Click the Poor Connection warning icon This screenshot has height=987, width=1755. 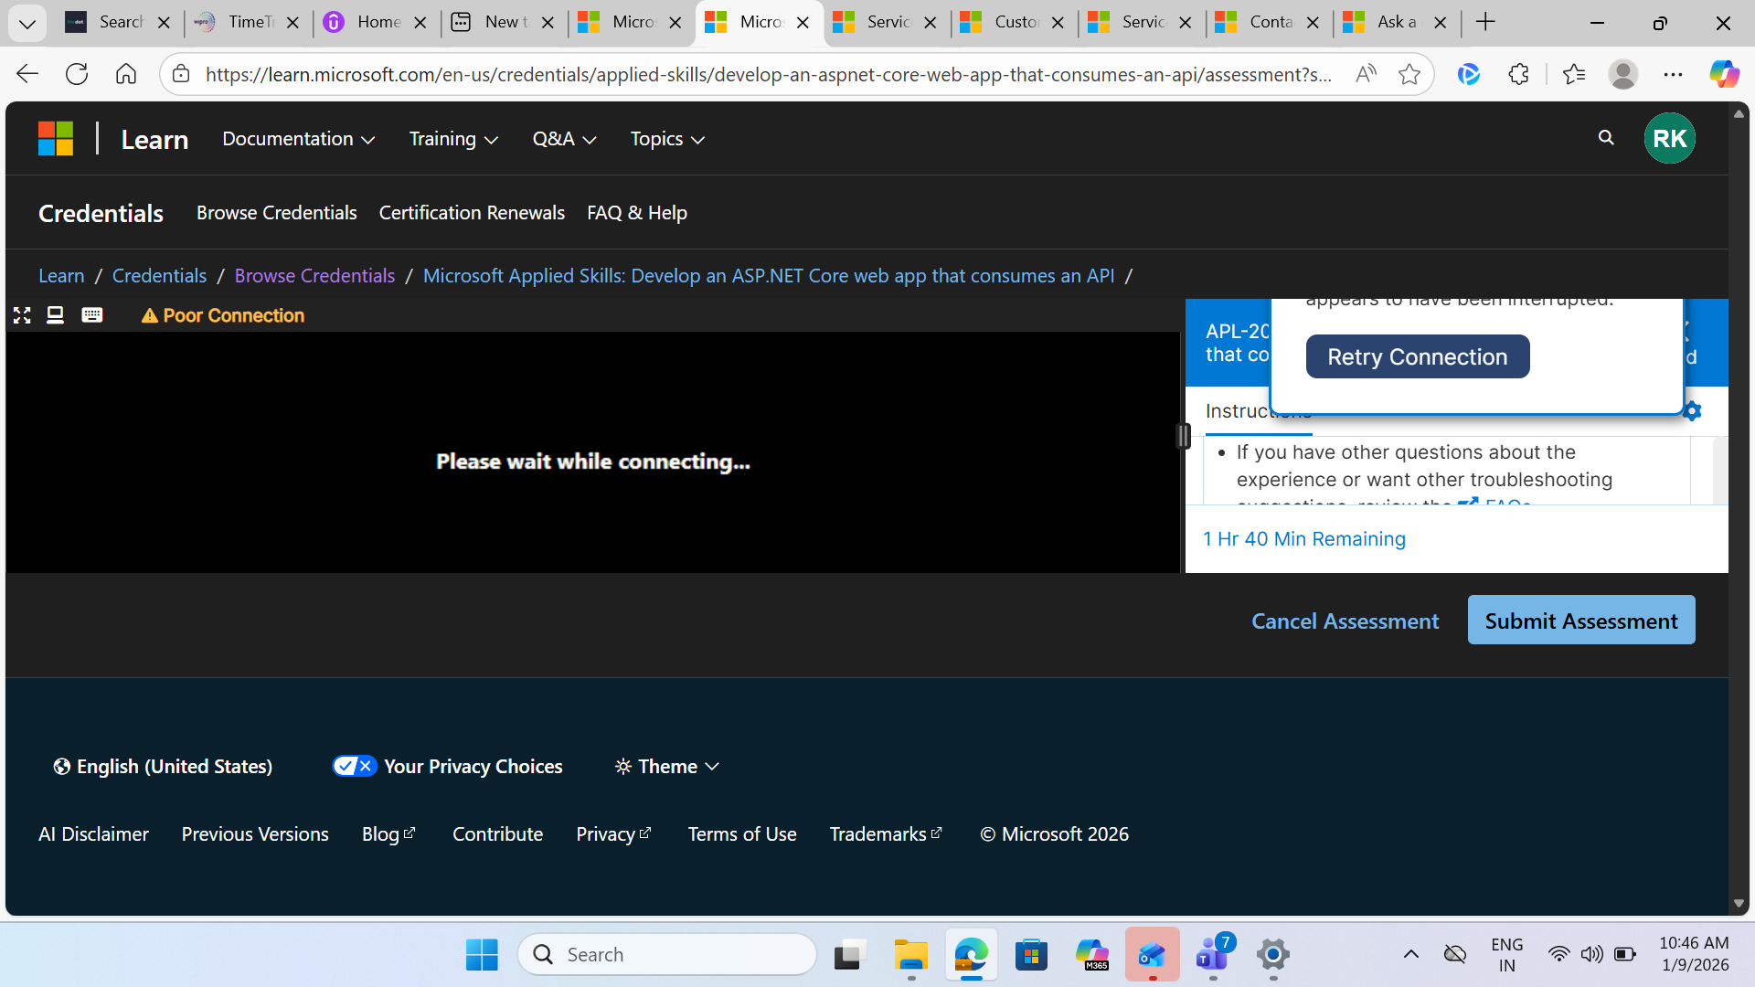point(150,315)
